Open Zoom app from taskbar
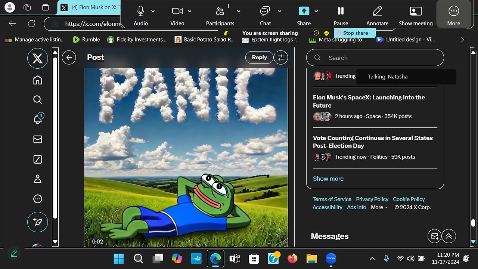The height and width of the screenshot is (269, 478). click(x=331, y=258)
